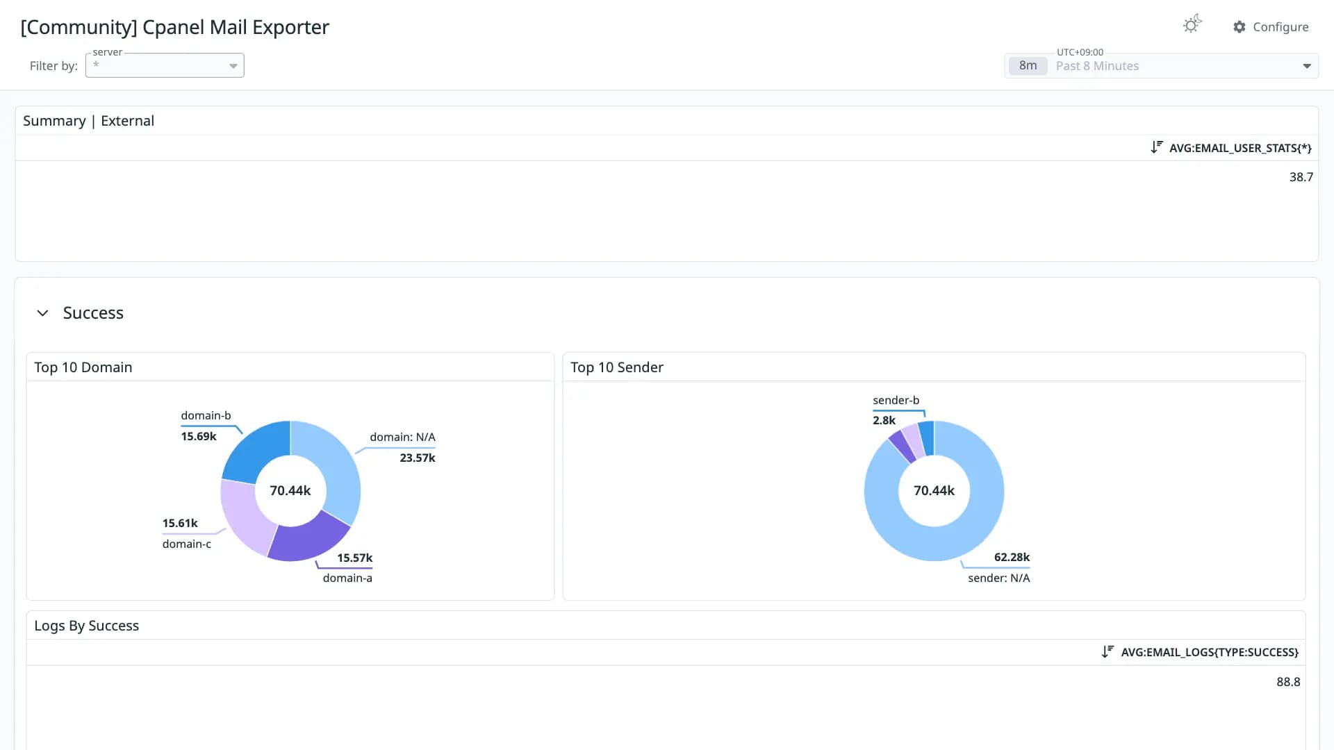Click the 23.57k value label

[418, 458]
